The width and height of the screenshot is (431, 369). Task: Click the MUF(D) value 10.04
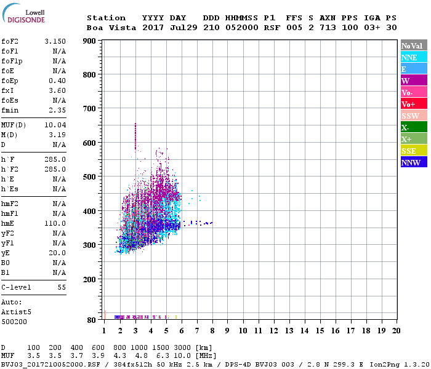tap(55, 125)
